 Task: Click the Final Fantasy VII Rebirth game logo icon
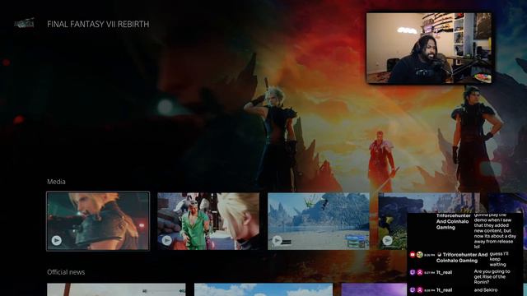[24, 23]
